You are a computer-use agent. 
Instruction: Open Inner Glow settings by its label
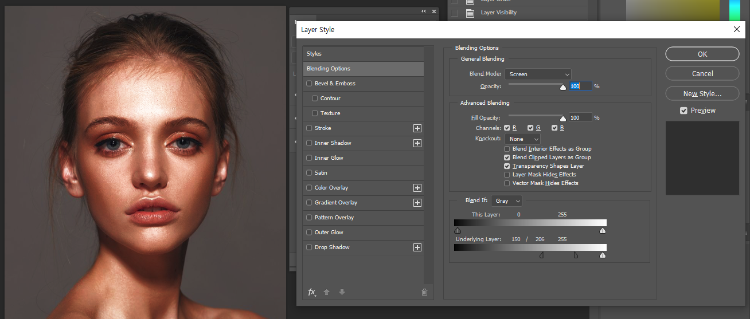pos(329,158)
